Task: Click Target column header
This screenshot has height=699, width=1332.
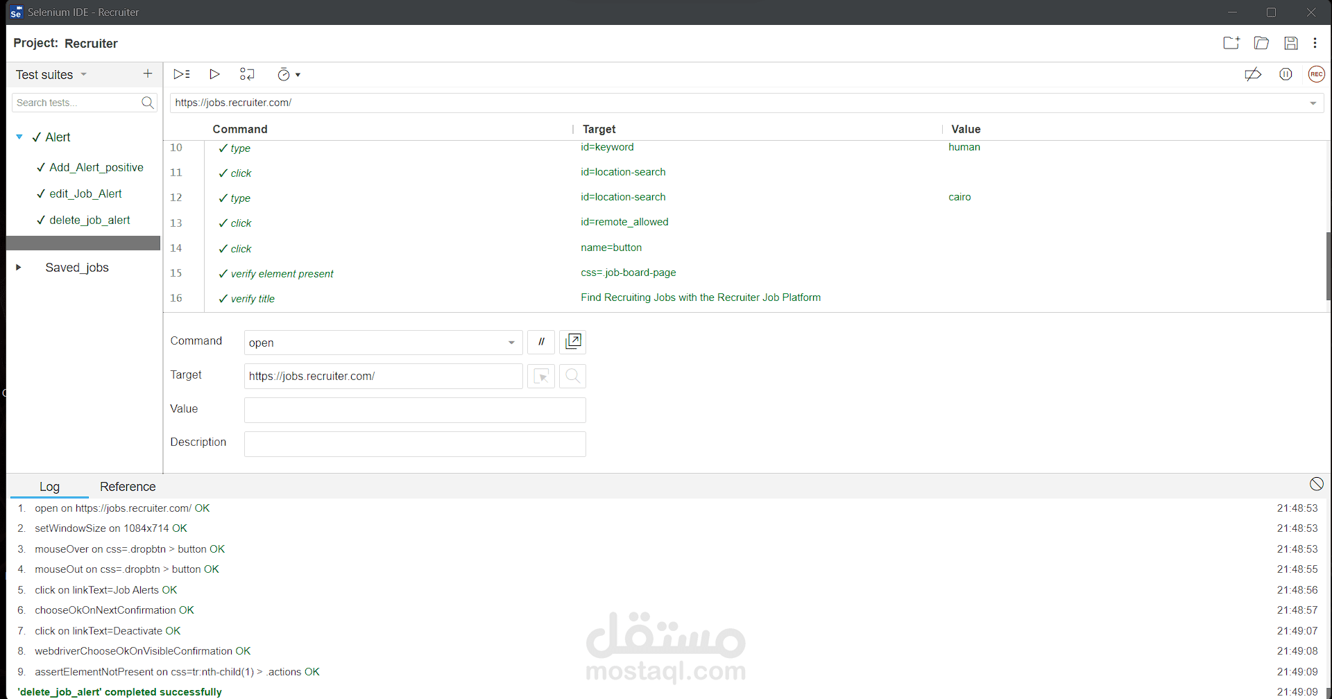Action: (599, 129)
